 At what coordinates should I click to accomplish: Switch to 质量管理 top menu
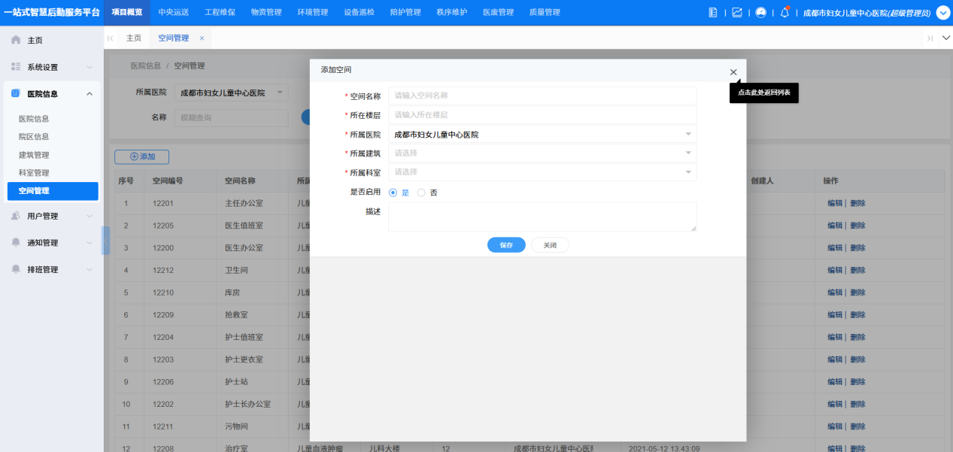pyautogui.click(x=545, y=13)
